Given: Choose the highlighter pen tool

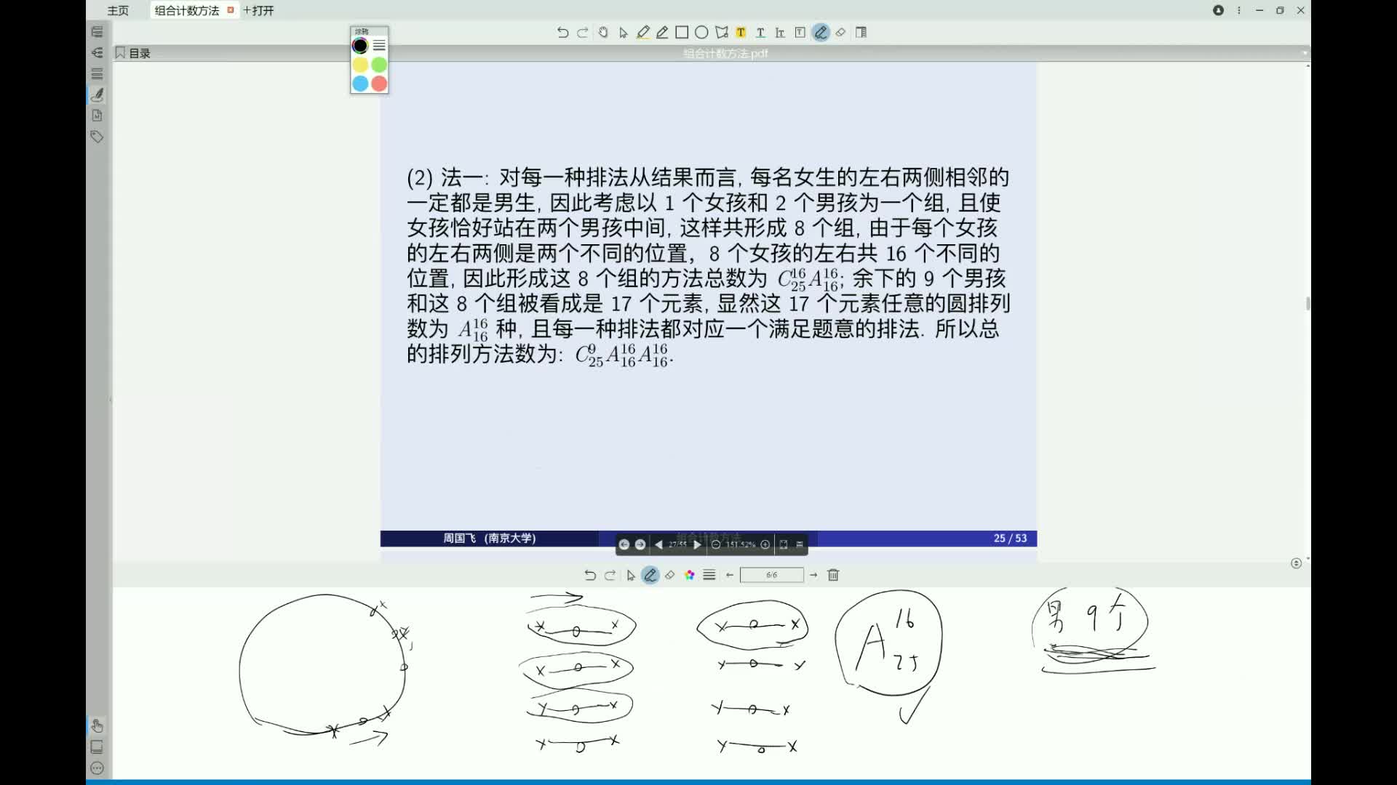Looking at the screenshot, I should click(643, 32).
